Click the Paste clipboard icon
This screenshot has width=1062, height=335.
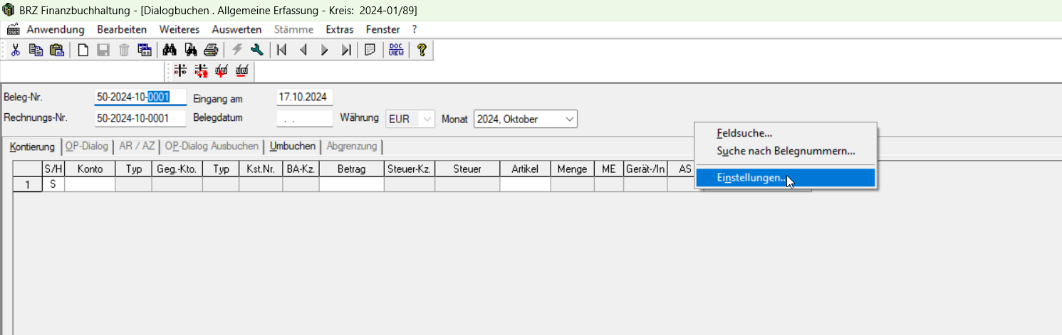pyautogui.click(x=57, y=50)
